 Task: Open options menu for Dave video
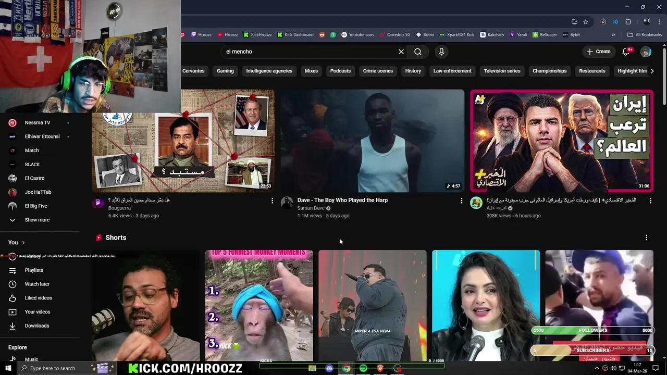click(461, 201)
